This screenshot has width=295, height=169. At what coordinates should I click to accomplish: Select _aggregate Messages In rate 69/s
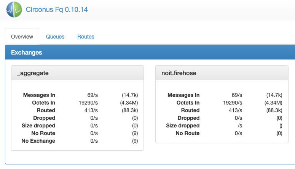[x=92, y=95]
